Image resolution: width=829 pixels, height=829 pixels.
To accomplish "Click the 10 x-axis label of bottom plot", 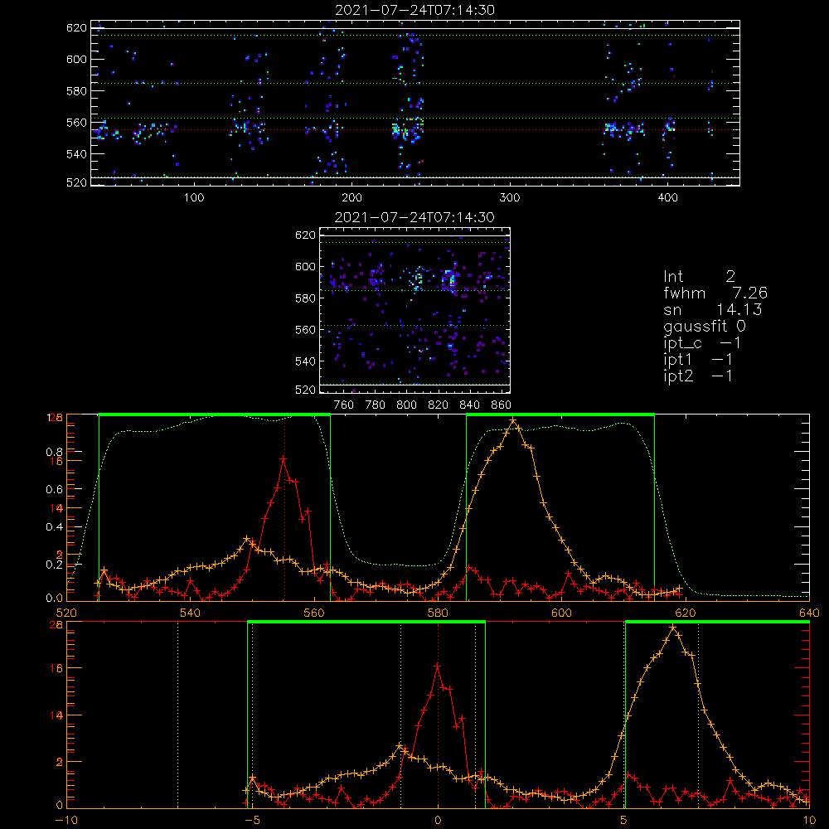I will point(809,820).
